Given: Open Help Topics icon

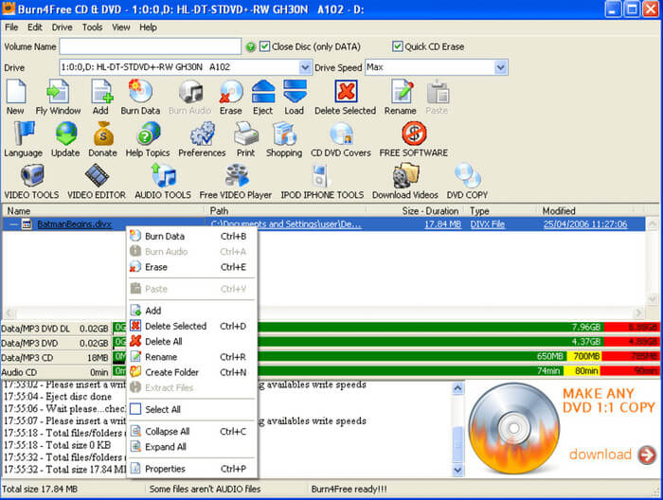Looking at the screenshot, I should pyautogui.click(x=149, y=134).
